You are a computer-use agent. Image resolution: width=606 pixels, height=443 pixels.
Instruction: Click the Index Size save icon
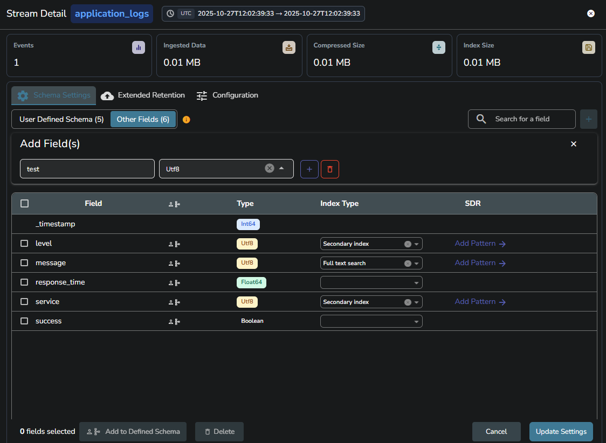tap(589, 47)
